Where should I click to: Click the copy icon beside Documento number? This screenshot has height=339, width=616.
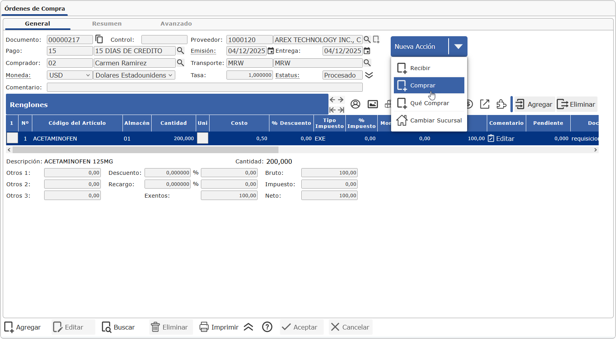pyautogui.click(x=99, y=39)
